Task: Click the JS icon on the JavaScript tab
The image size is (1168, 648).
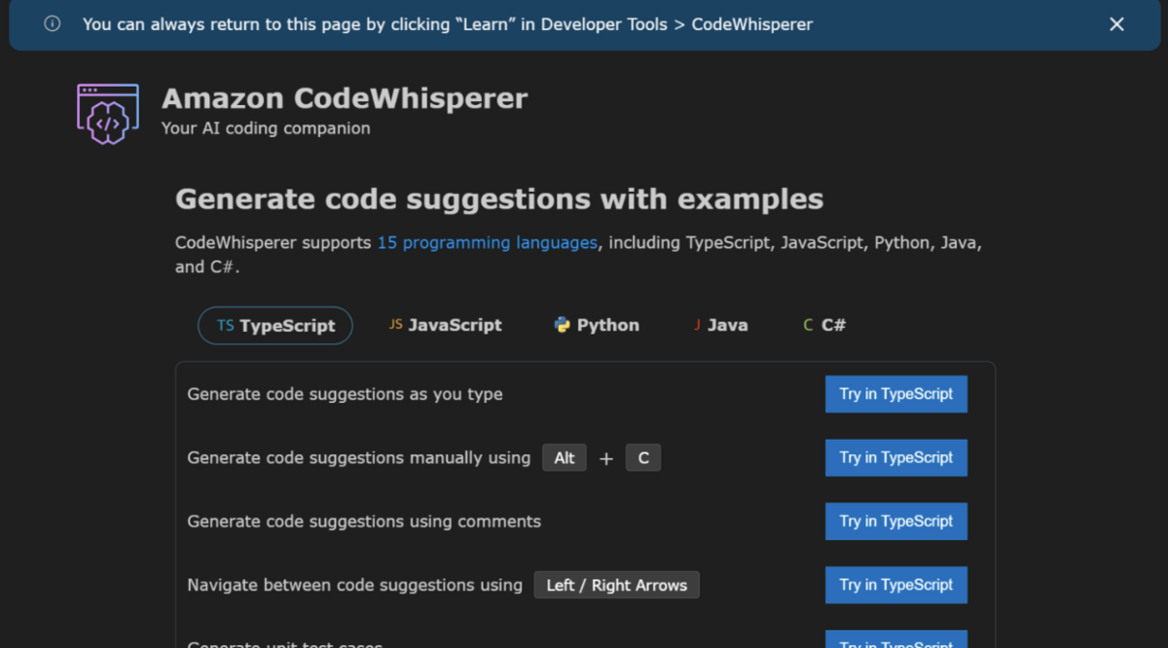Action: point(395,325)
